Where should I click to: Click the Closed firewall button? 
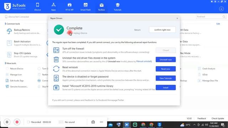[166, 50]
